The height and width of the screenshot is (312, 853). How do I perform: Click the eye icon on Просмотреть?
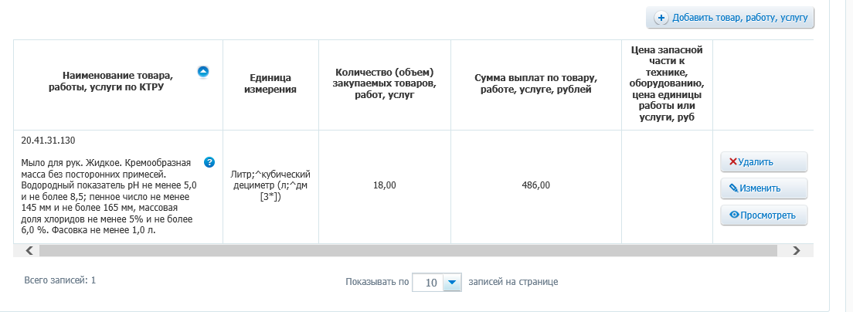coord(734,215)
